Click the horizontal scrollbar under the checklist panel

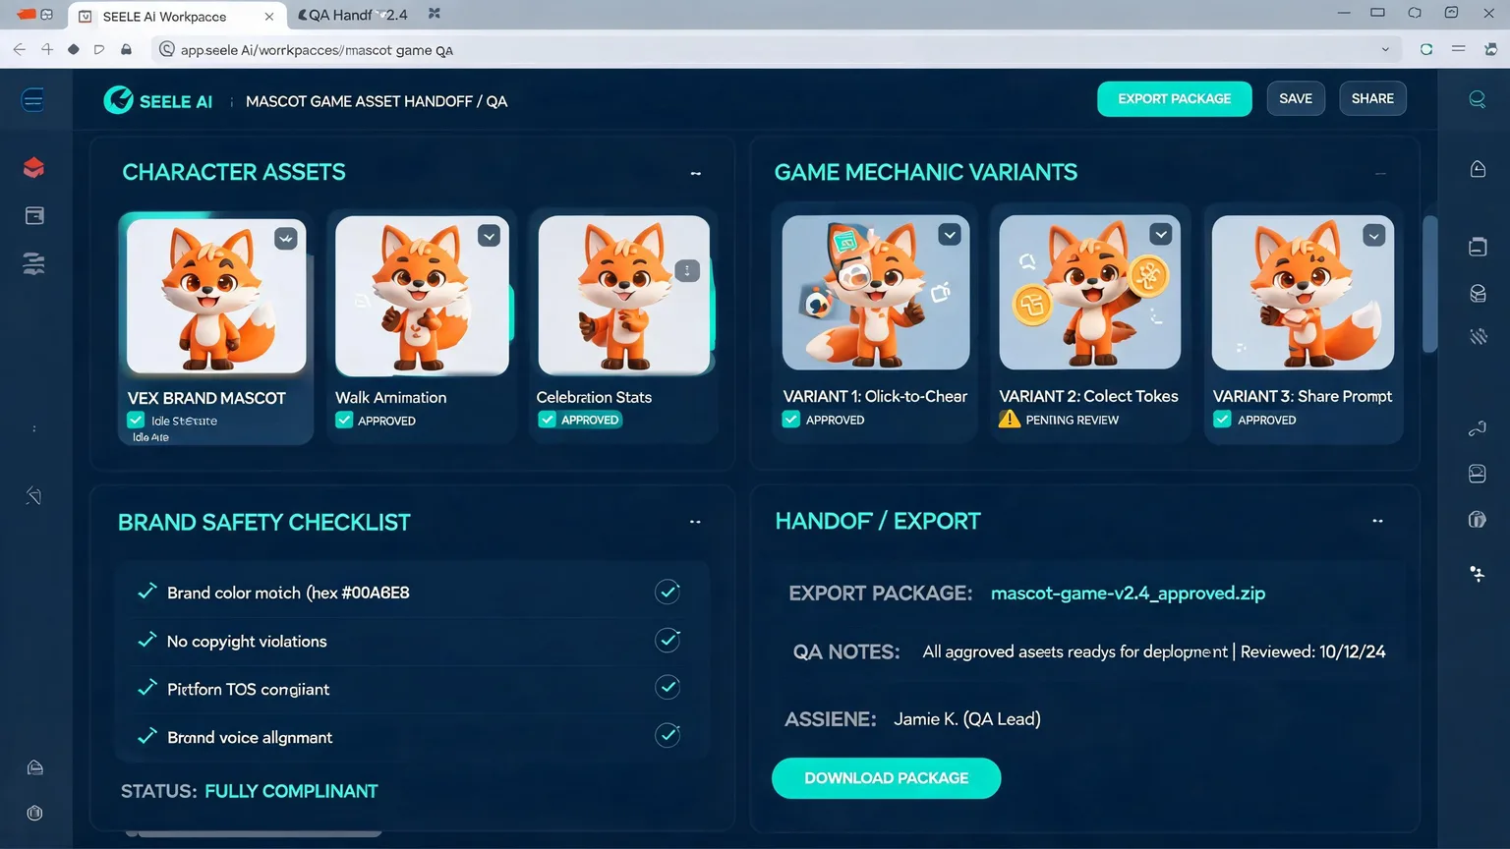click(255, 834)
